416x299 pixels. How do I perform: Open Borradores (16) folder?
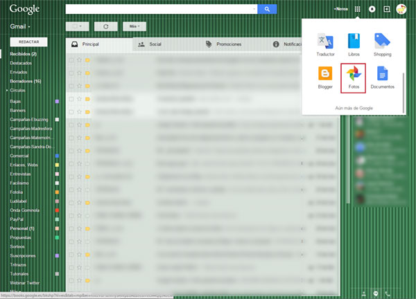coord(26,81)
